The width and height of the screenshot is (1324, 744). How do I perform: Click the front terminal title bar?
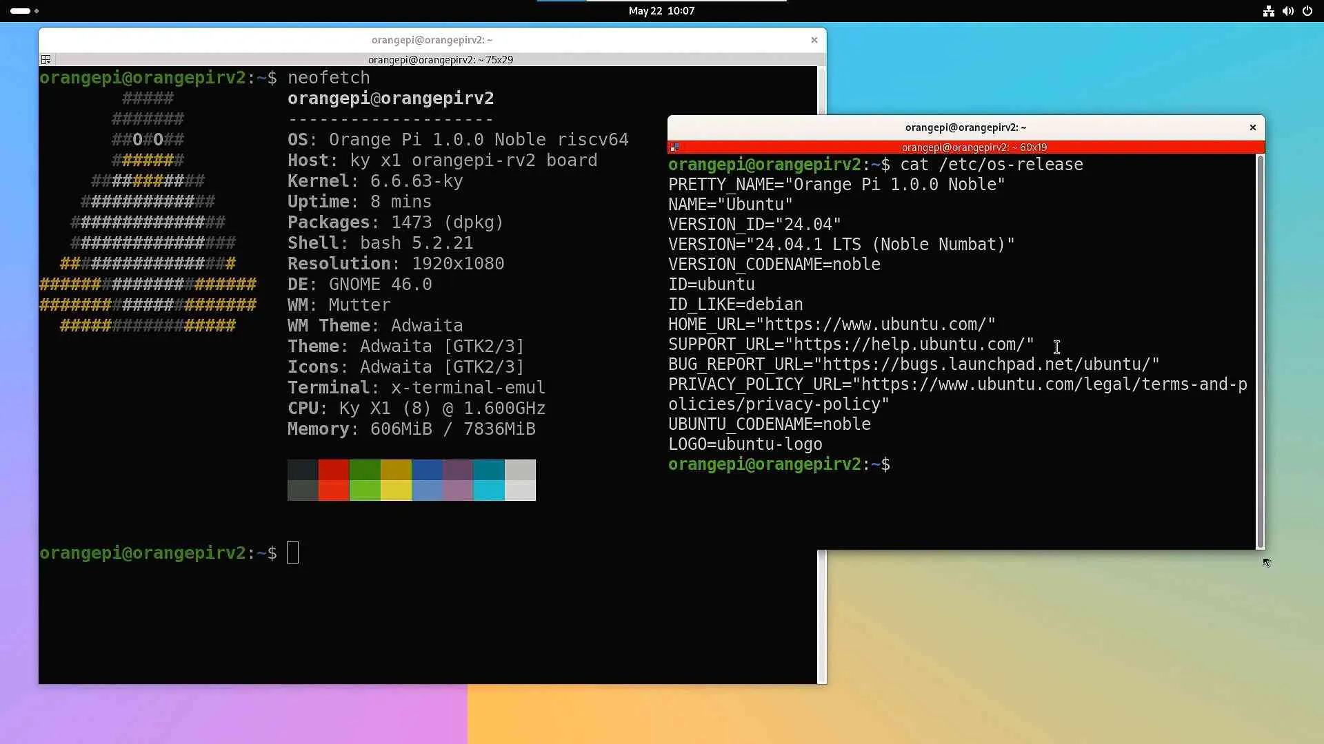[x=965, y=127]
